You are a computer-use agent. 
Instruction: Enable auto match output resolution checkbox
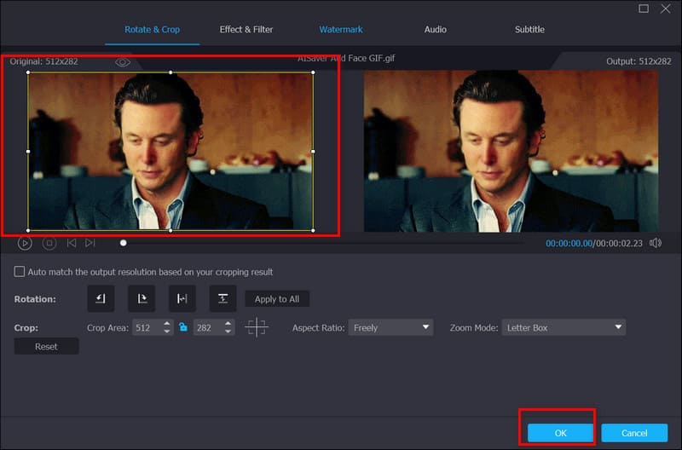click(20, 272)
